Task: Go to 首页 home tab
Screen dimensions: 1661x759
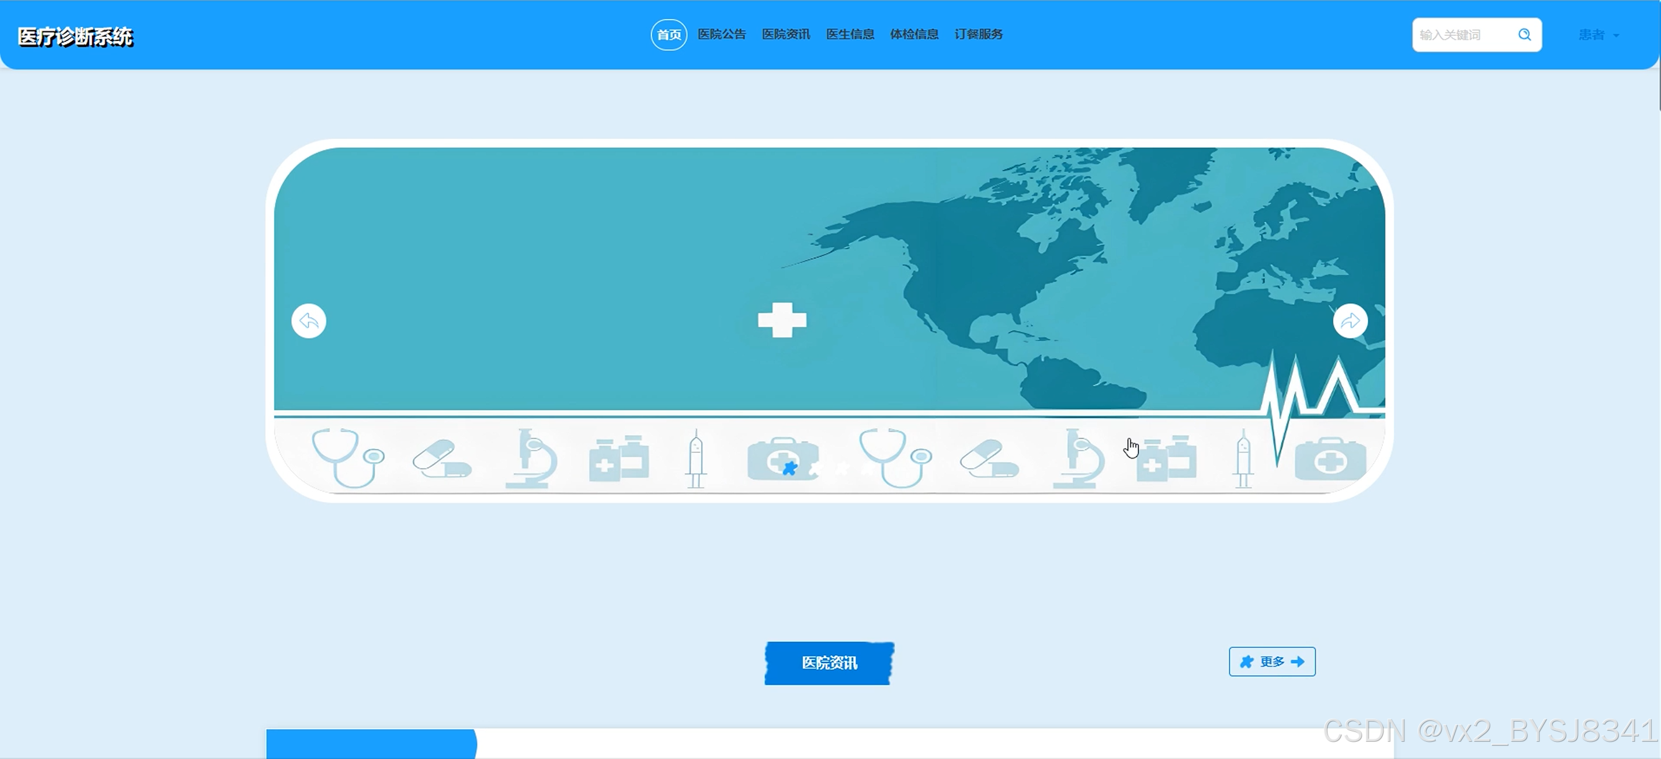Action: (x=669, y=35)
